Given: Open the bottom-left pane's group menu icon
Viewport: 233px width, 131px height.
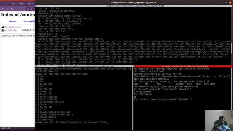Looking at the screenshot, I should click(36, 66).
